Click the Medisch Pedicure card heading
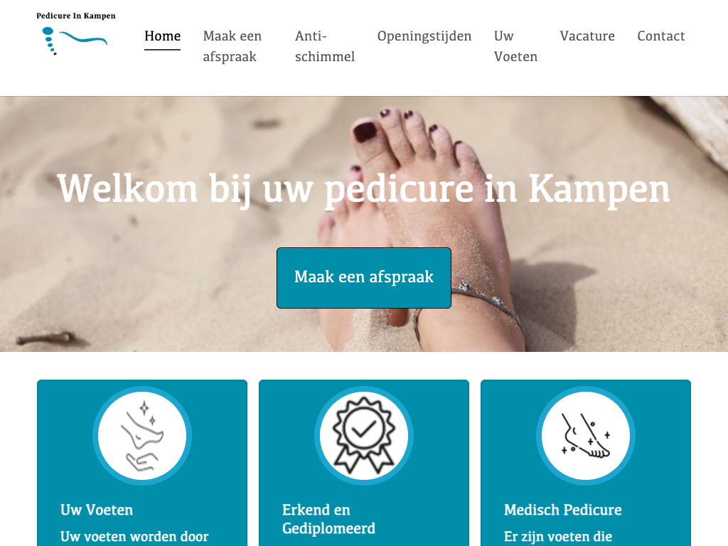This screenshot has width=728, height=546. tap(563, 510)
